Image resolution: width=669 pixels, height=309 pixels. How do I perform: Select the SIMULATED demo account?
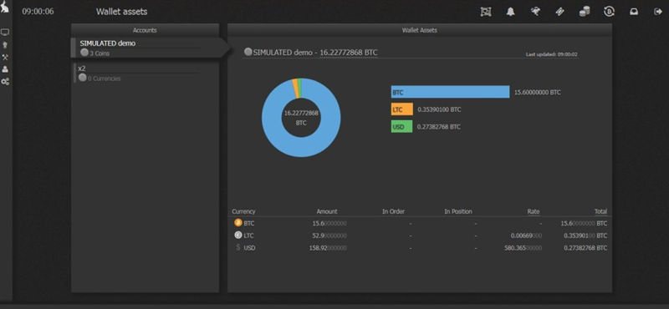[x=145, y=48]
